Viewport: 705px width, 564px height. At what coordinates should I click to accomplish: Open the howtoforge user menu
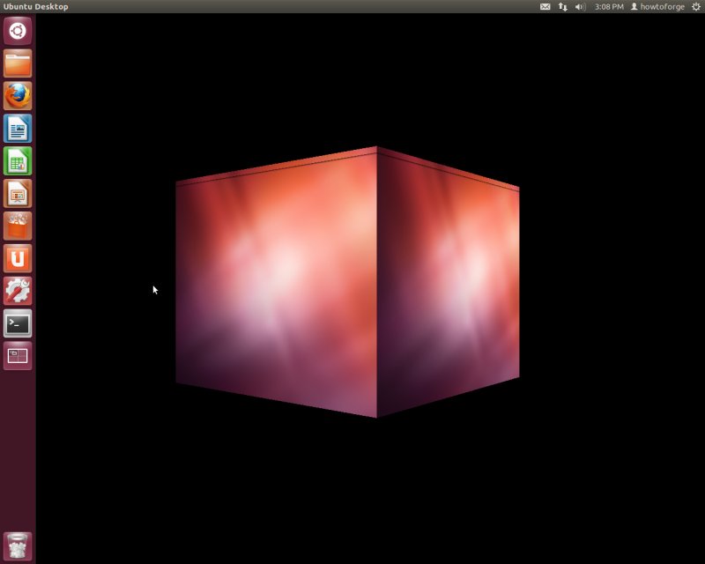(x=657, y=7)
